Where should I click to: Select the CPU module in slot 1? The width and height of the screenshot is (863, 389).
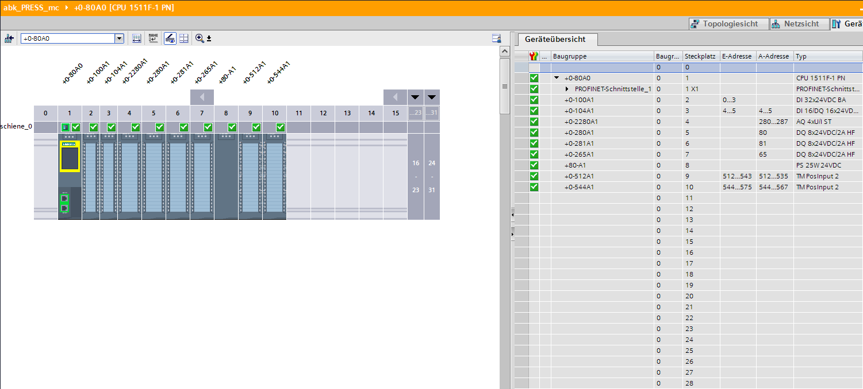(x=70, y=177)
